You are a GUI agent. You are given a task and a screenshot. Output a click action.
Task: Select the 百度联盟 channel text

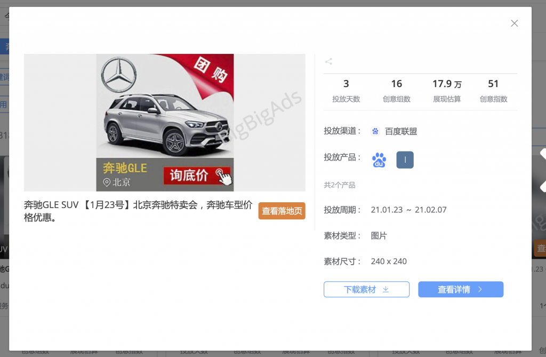401,131
